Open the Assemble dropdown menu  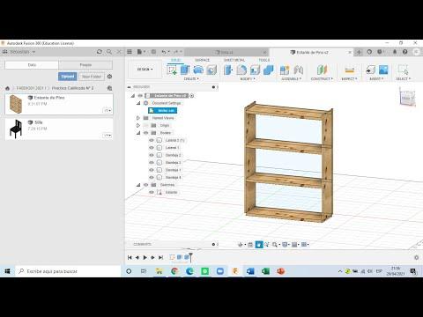pyautogui.click(x=291, y=79)
